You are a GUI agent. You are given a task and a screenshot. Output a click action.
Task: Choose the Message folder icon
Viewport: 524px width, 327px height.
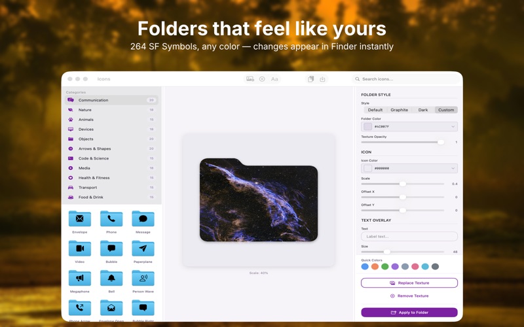(x=143, y=218)
